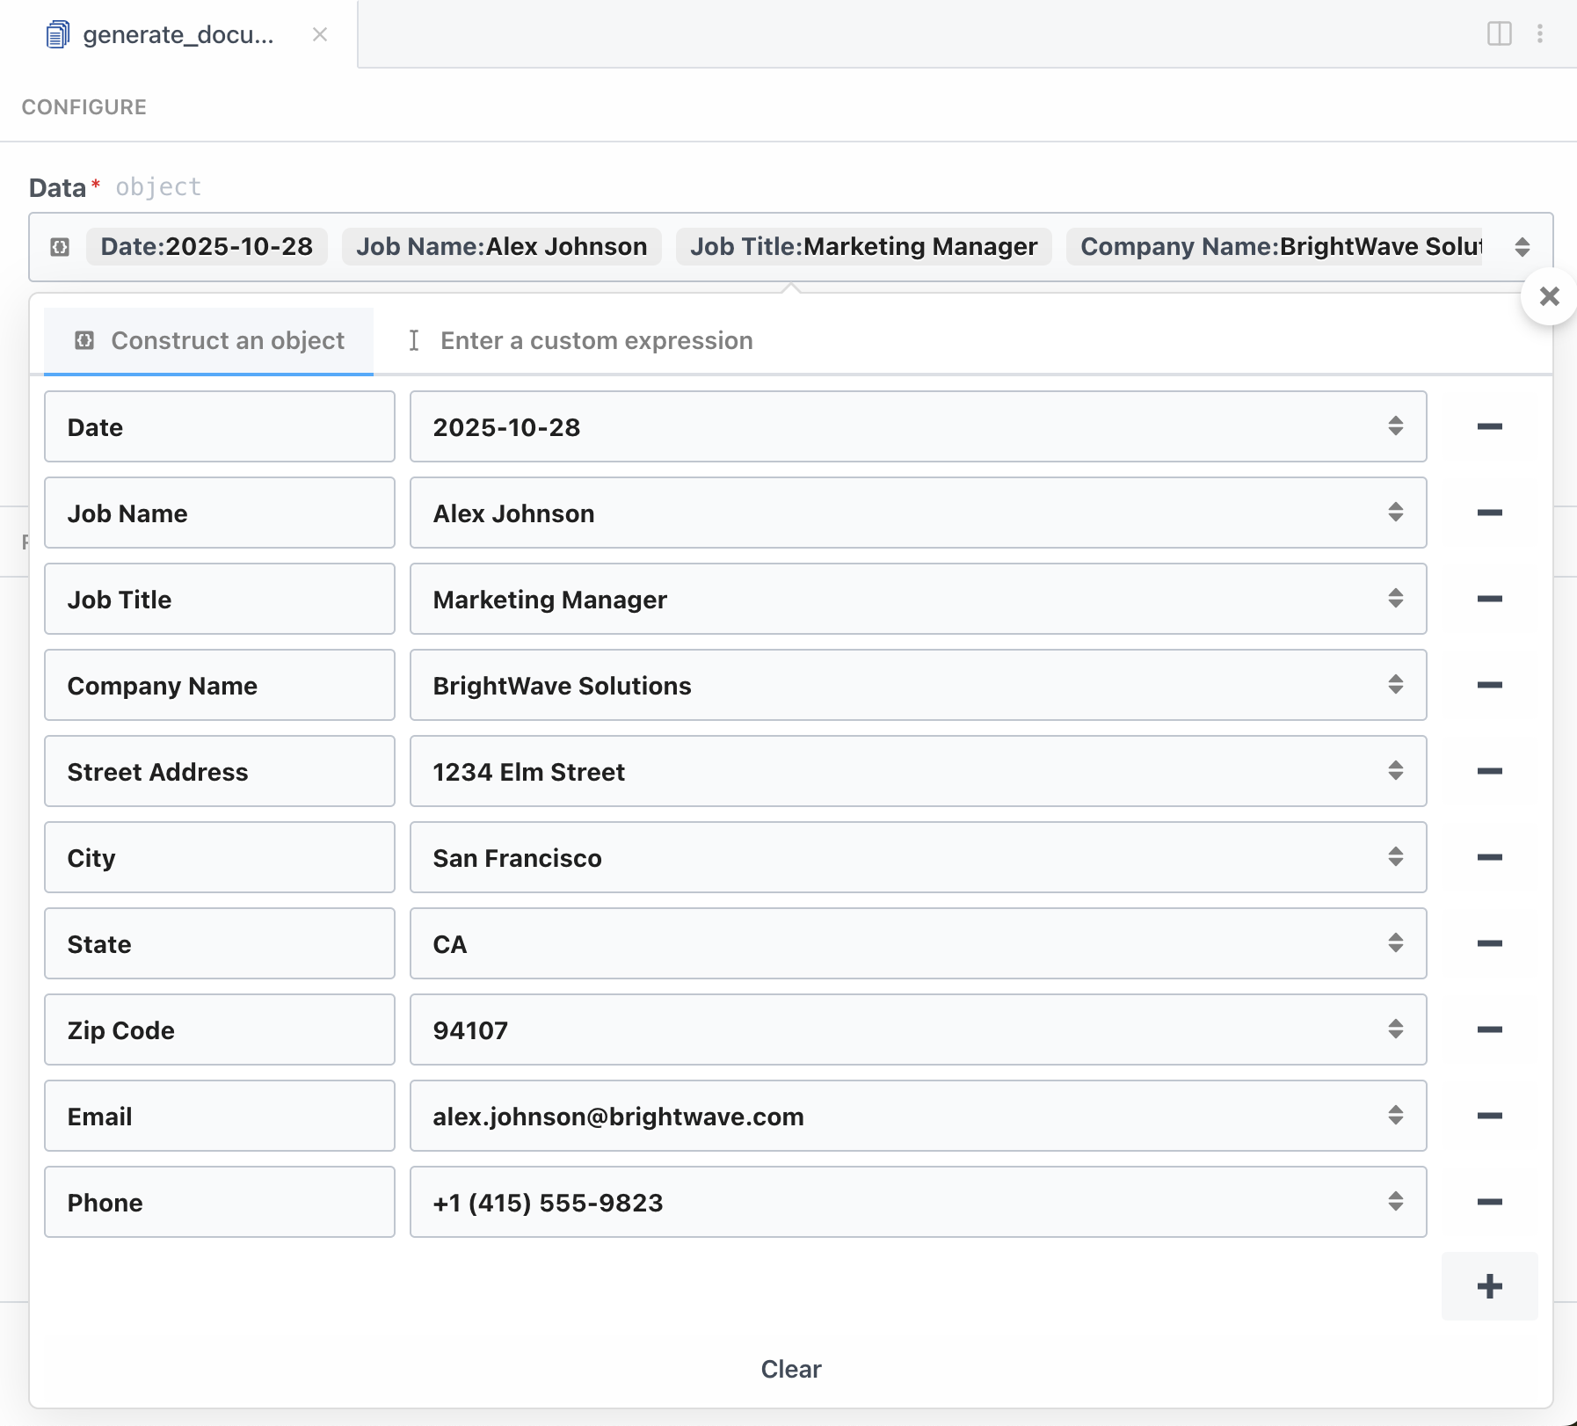Click the object icon inside the Data field
The image size is (1577, 1426).
tap(59, 247)
